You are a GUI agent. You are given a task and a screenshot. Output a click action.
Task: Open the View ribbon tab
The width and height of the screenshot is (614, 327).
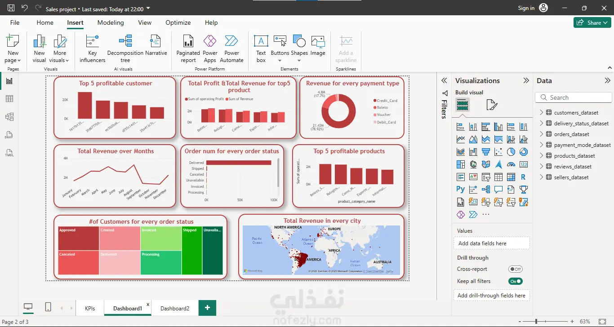(145, 22)
